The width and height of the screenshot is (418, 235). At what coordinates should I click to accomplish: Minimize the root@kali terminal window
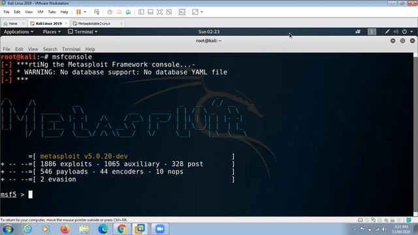pos(393,40)
